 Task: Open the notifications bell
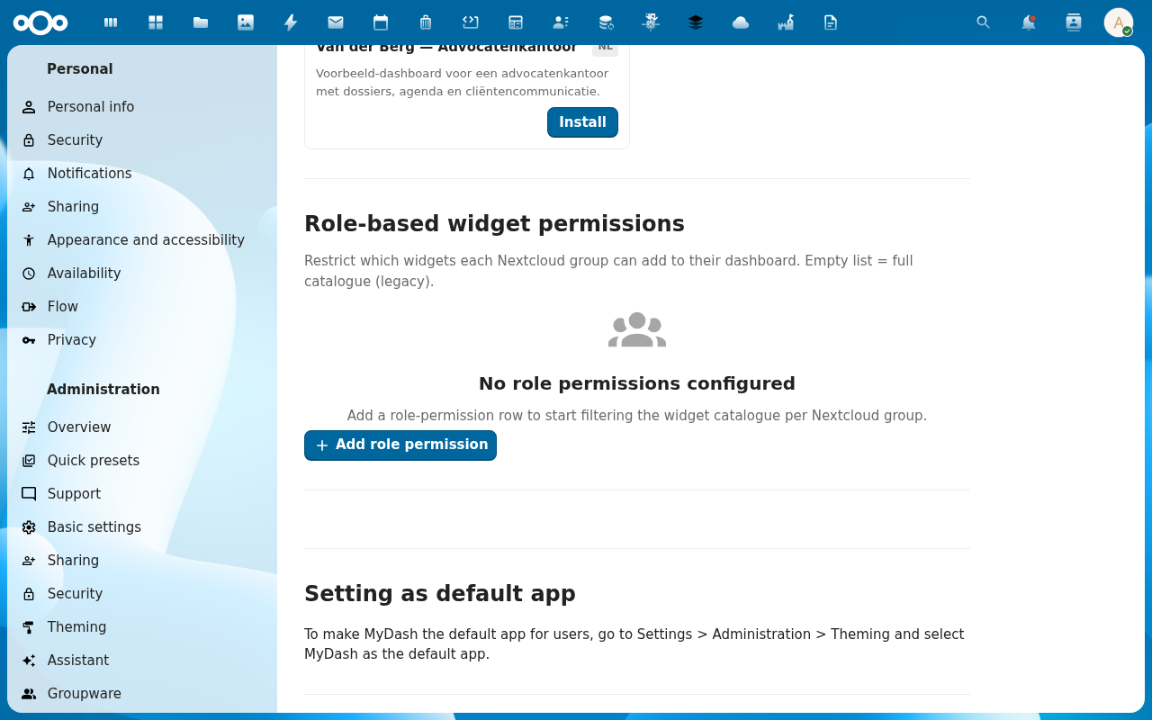(1029, 22)
